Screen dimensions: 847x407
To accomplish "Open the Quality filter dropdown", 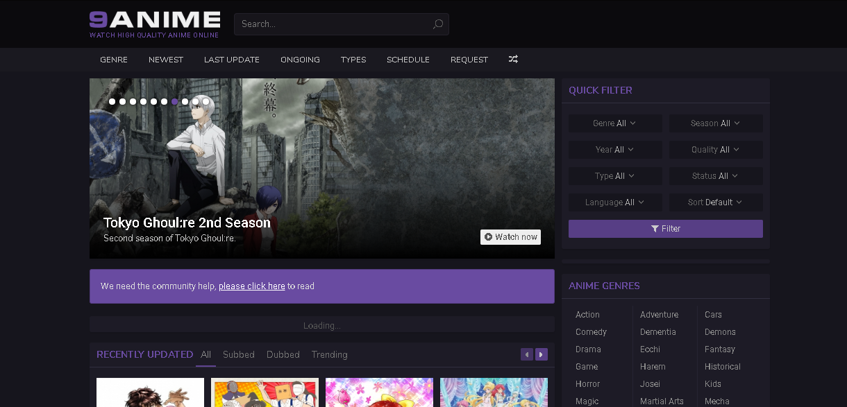I will [716, 150].
